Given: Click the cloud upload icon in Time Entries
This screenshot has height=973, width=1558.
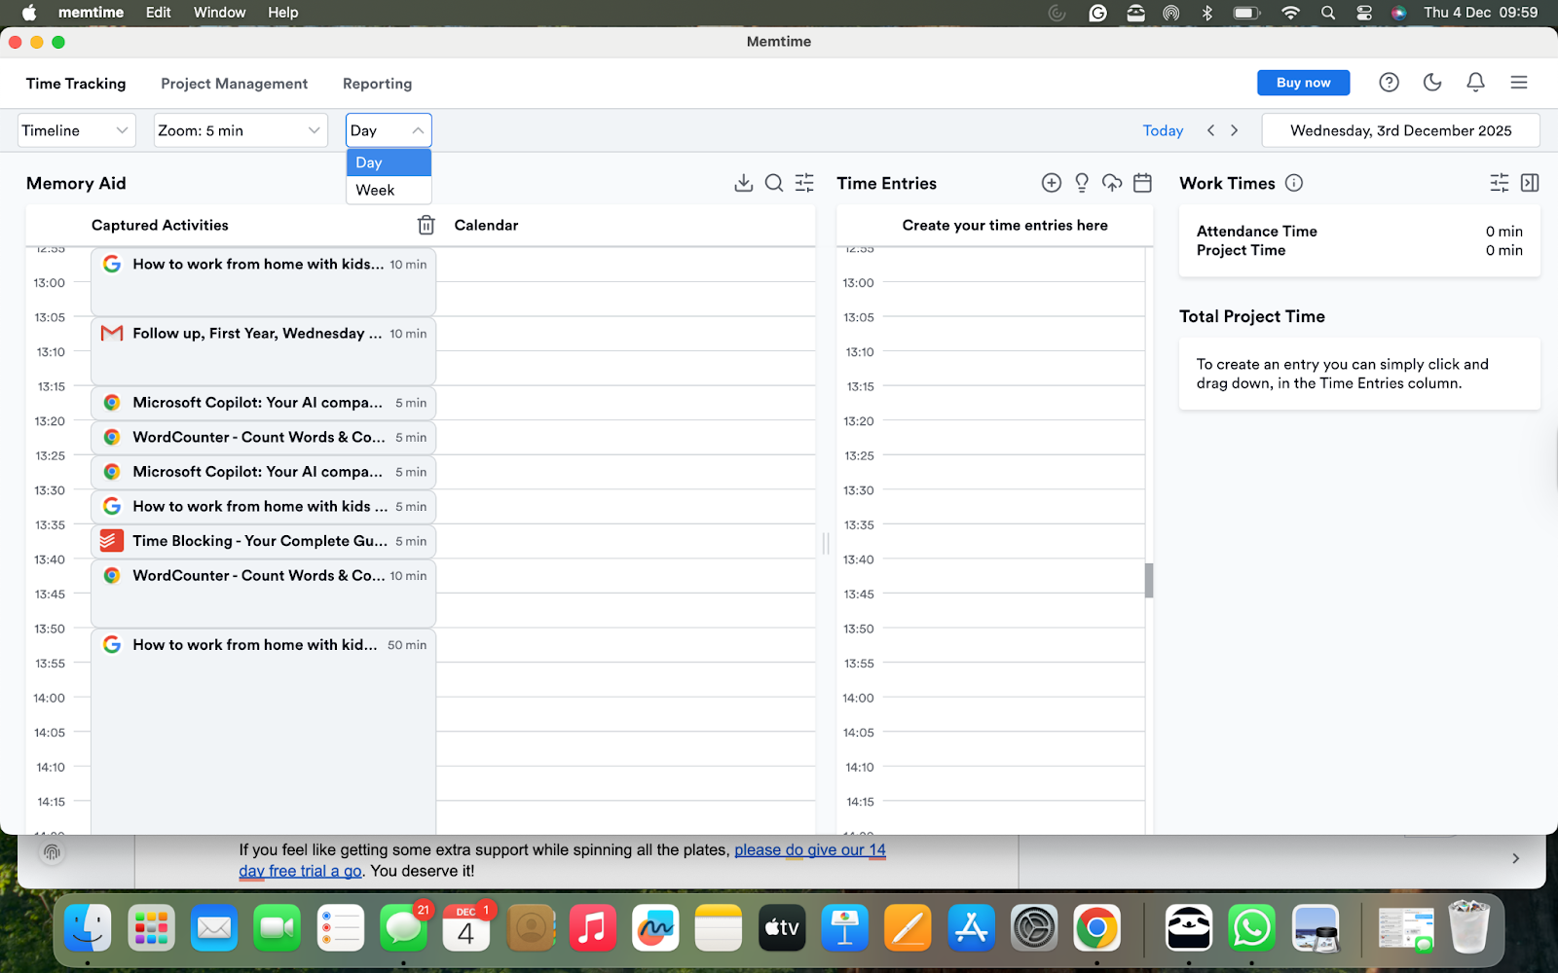Looking at the screenshot, I should pyautogui.click(x=1112, y=182).
